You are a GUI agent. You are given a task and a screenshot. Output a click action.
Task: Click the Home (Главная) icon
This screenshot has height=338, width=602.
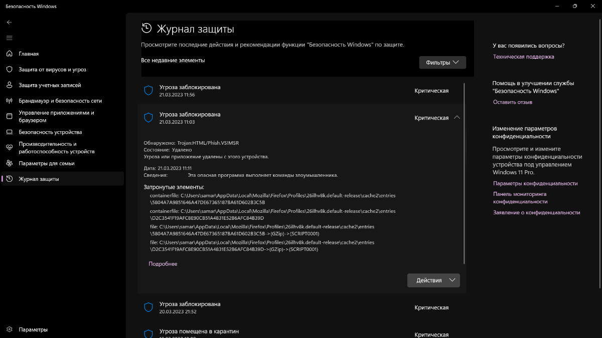pos(9,54)
